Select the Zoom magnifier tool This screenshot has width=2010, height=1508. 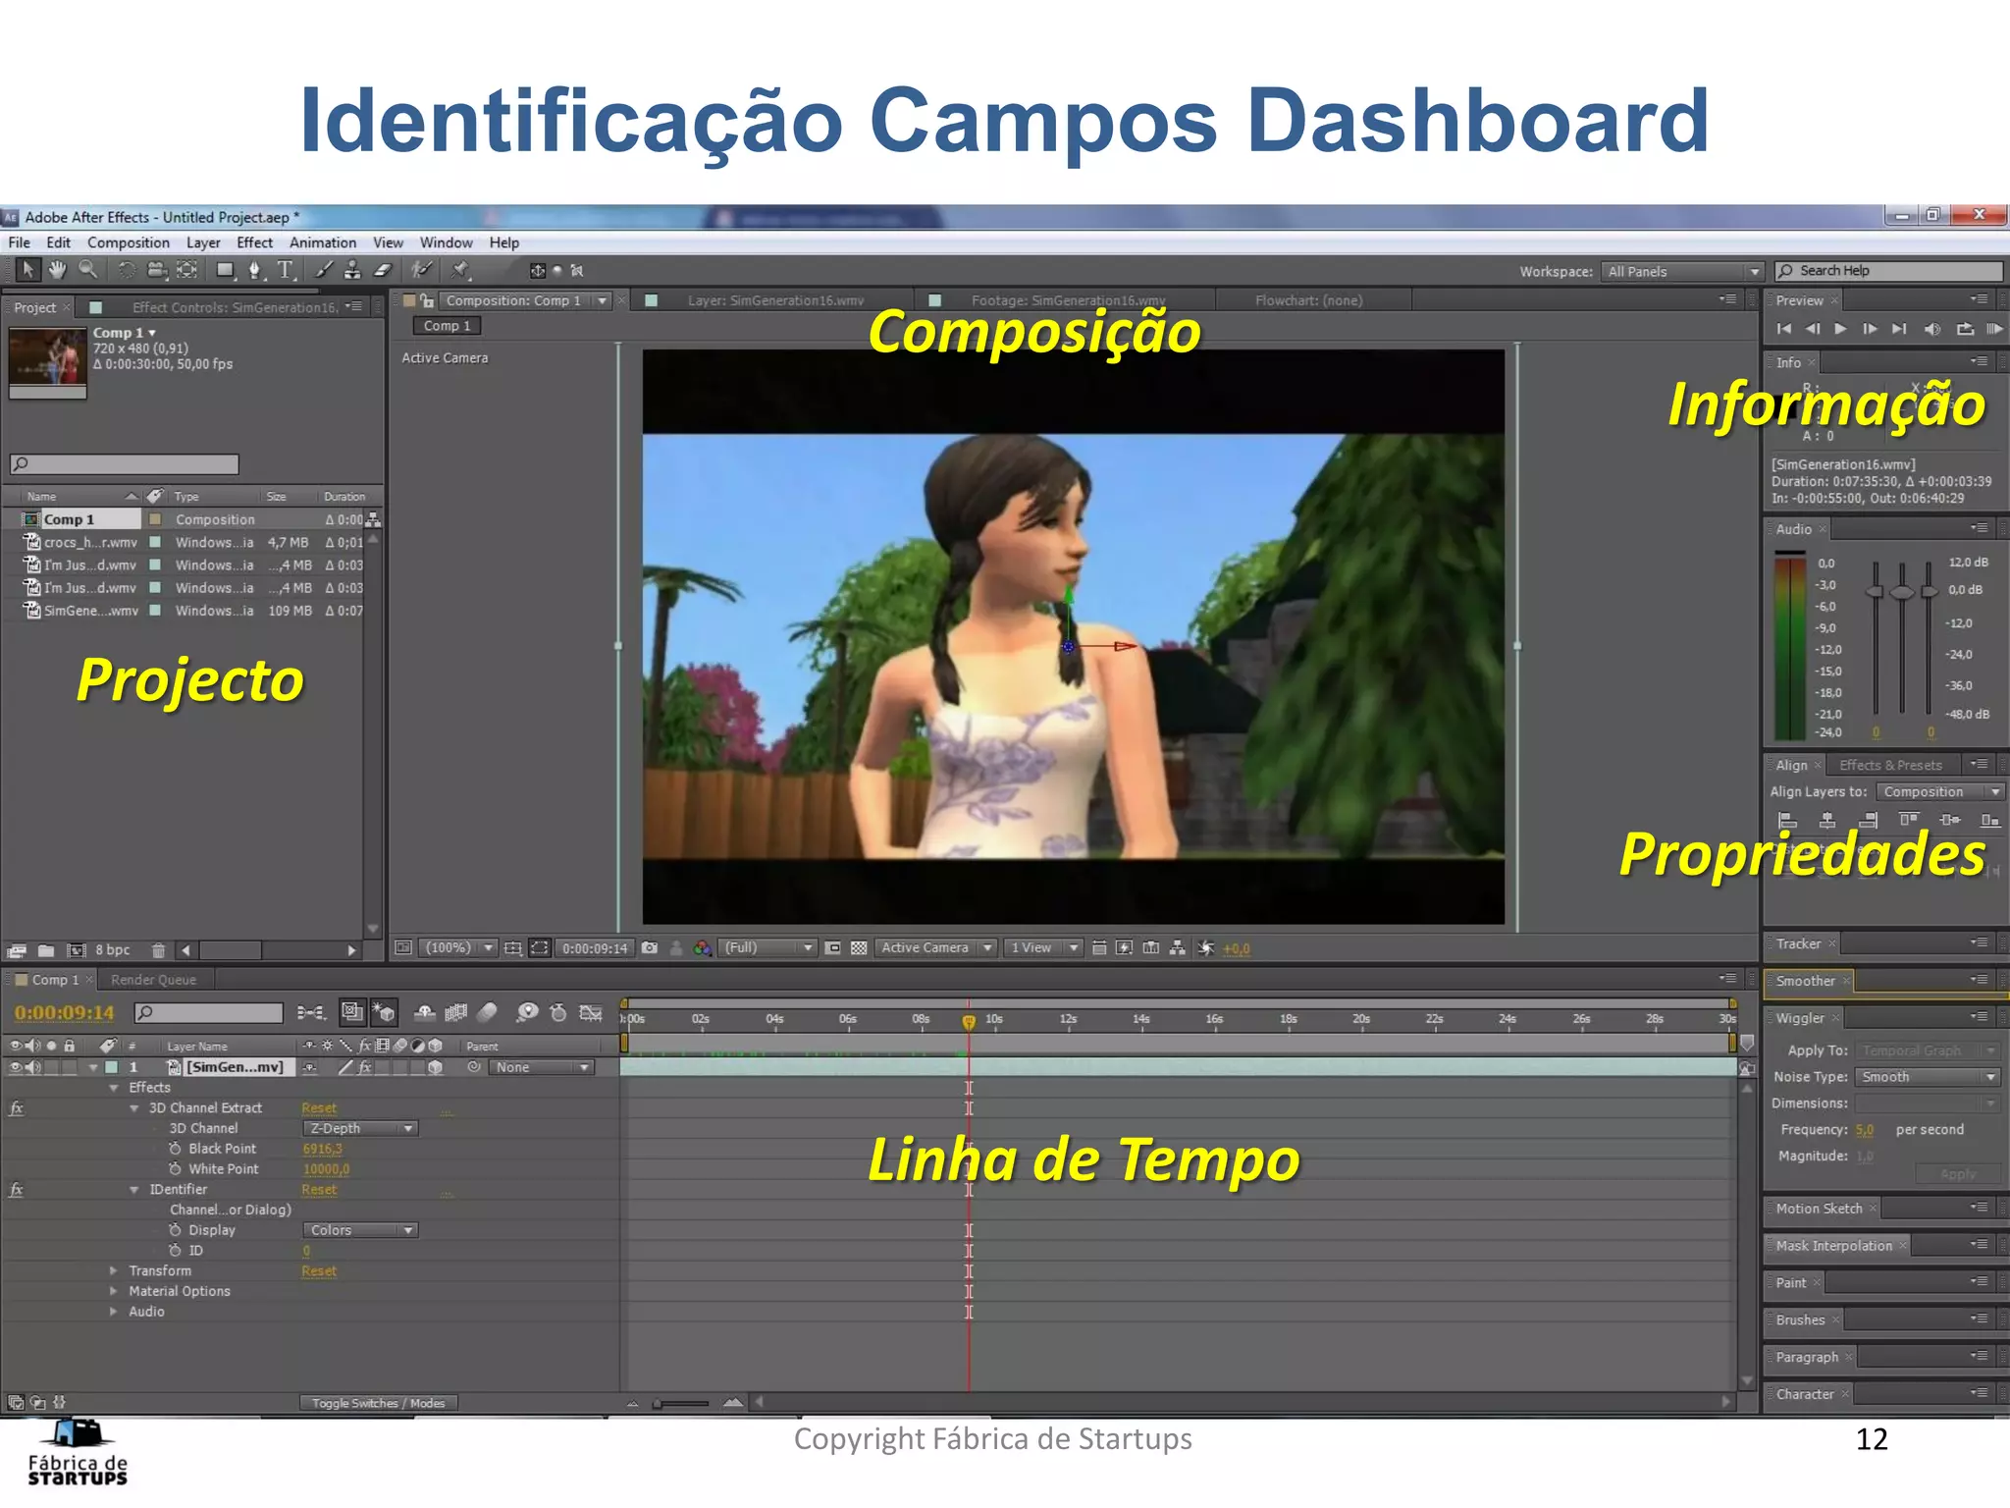coord(88,269)
